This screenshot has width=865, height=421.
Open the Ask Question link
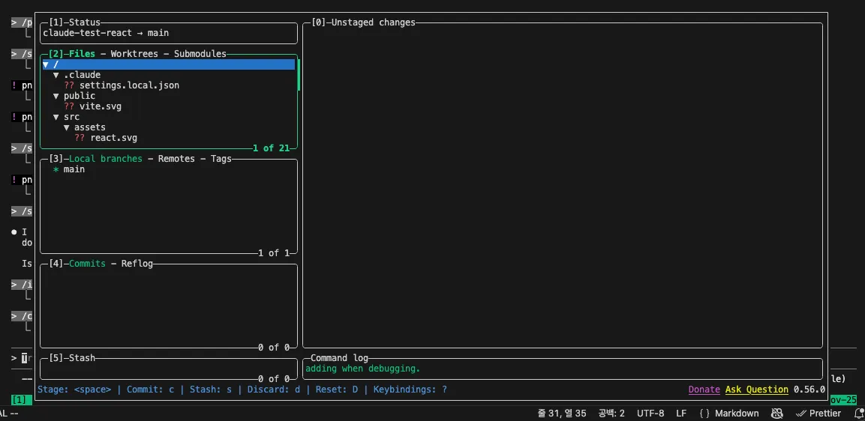click(757, 390)
